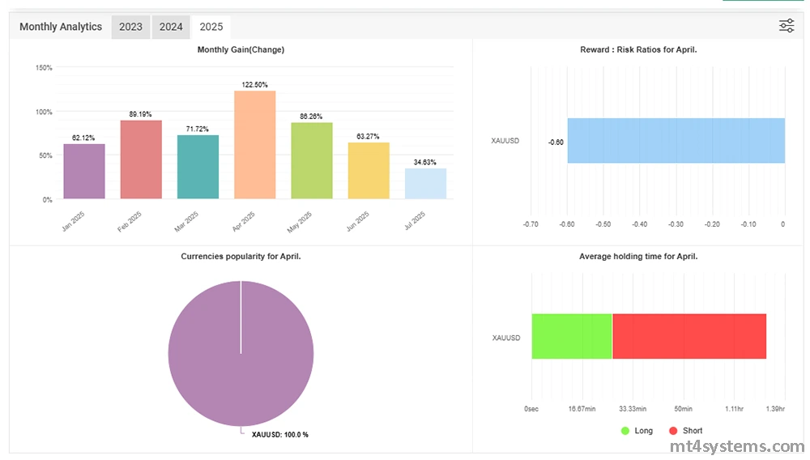Click the green Long holding time segment
The width and height of the screenshot is (810, 460).
(x=571, y=336)
